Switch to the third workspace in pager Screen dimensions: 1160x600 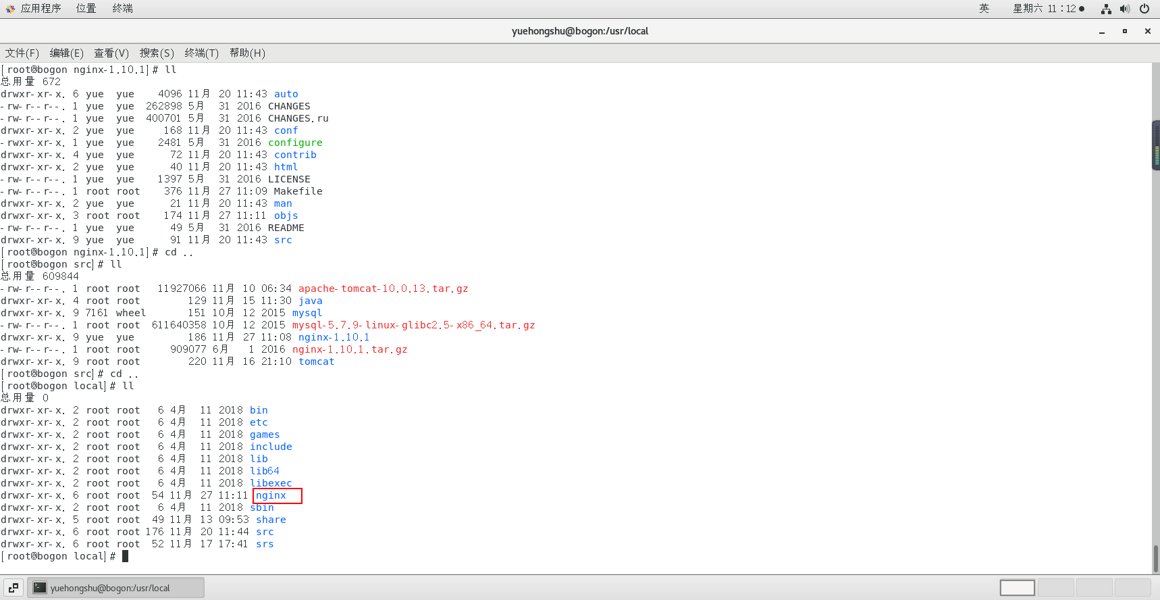(1095, 588)
